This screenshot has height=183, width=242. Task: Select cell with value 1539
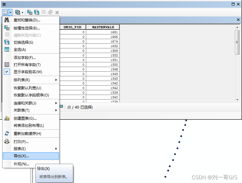tap(103, 92)
